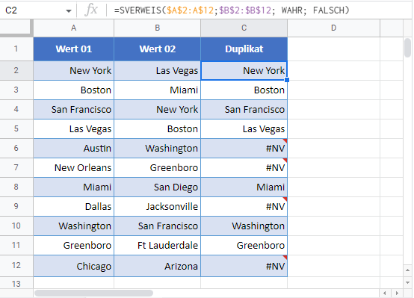Select cell with Ft Lauderdale
The image size is (414, 298).
(158, 246)
